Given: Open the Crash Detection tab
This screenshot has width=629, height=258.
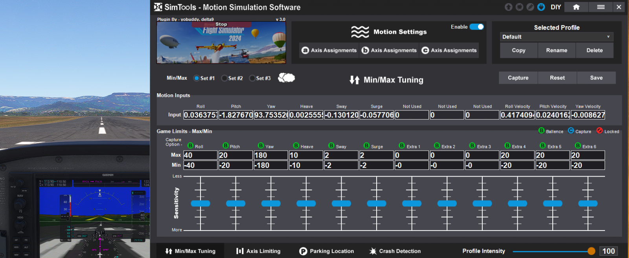Looking at the screenshot, I should pos(395,251).
